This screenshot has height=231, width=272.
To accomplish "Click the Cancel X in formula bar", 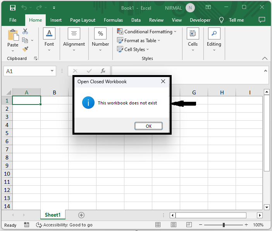I will 75,71.
